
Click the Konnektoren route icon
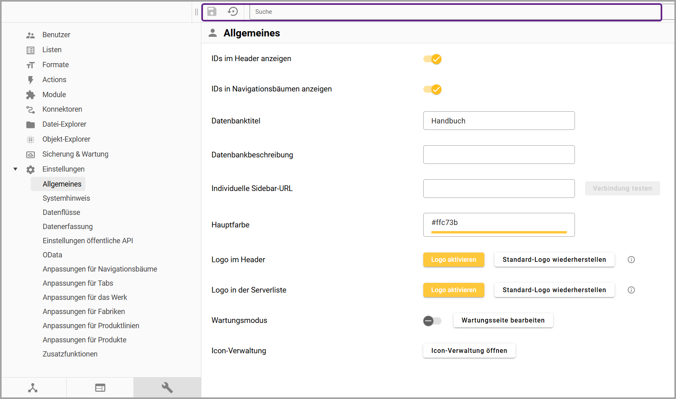(31, 110)
